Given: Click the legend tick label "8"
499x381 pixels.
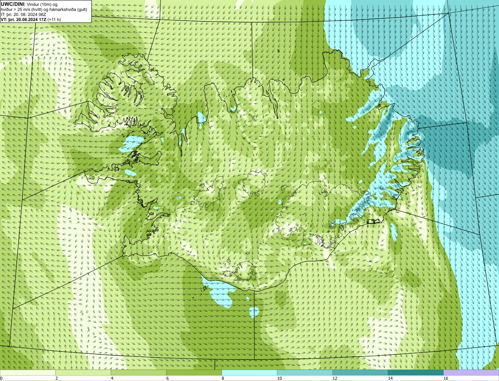Looking at the screenshot, I should 223,378.
